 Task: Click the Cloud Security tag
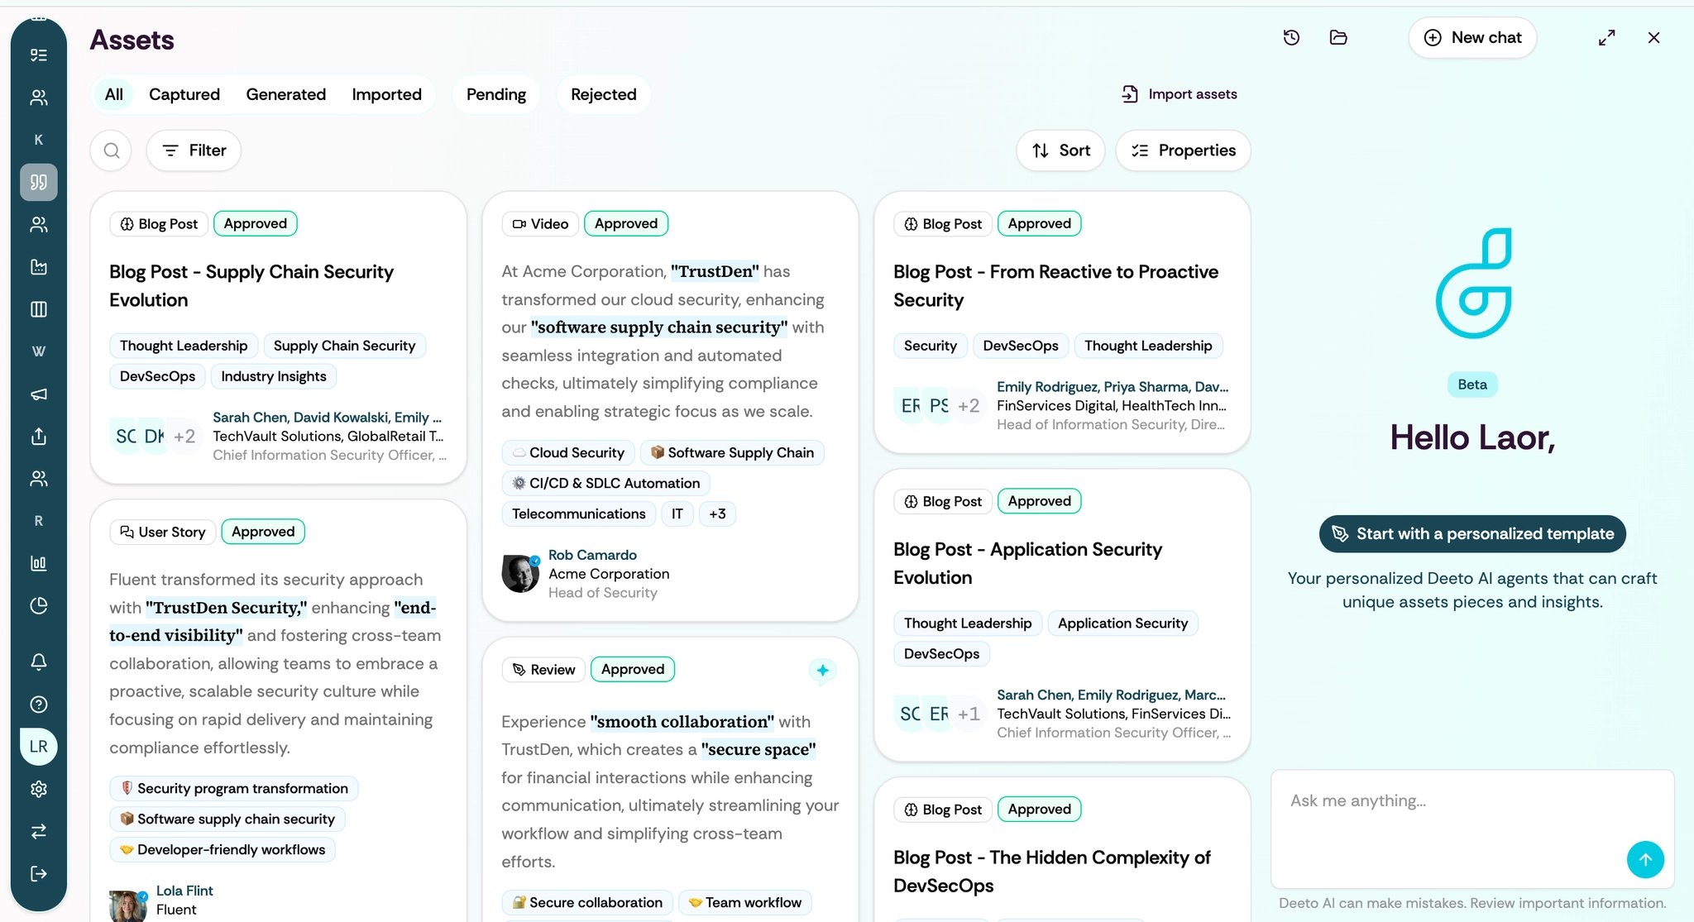(568, 453)
